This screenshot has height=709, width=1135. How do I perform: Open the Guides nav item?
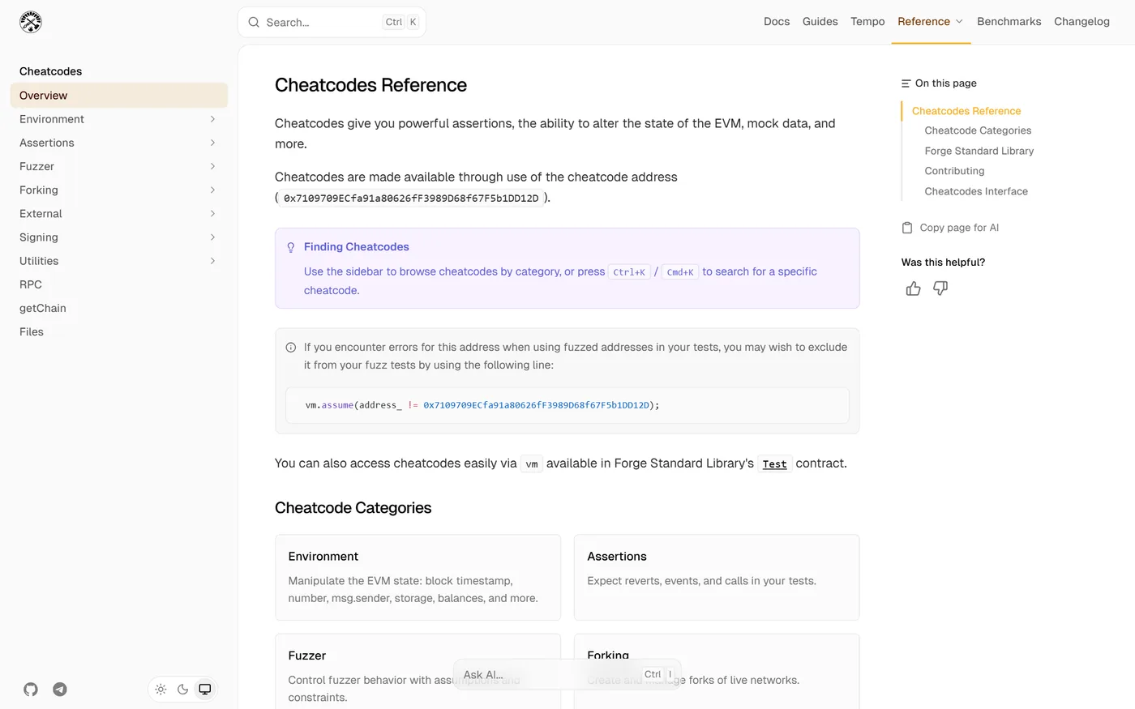[820, 22]
